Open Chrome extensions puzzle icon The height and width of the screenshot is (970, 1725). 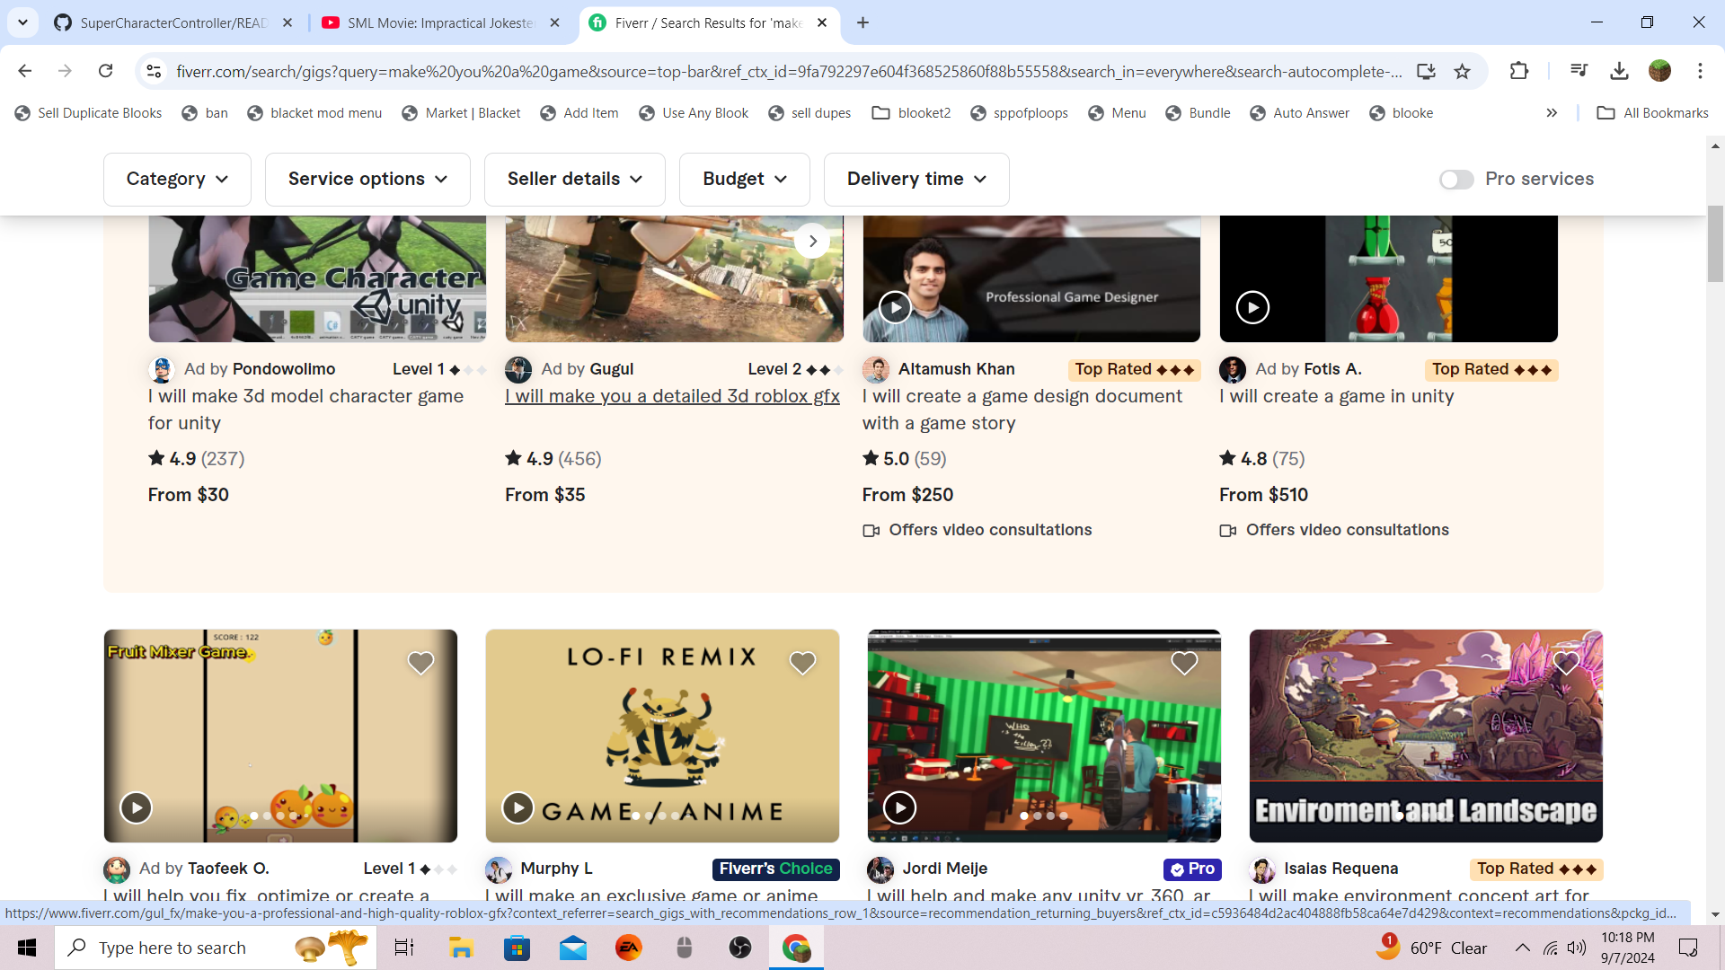click(x=1519, y=71)
